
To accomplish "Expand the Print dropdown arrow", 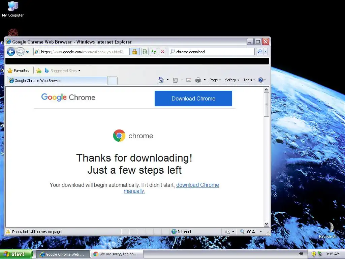I will pyautogui.click(x=205, y=80).
